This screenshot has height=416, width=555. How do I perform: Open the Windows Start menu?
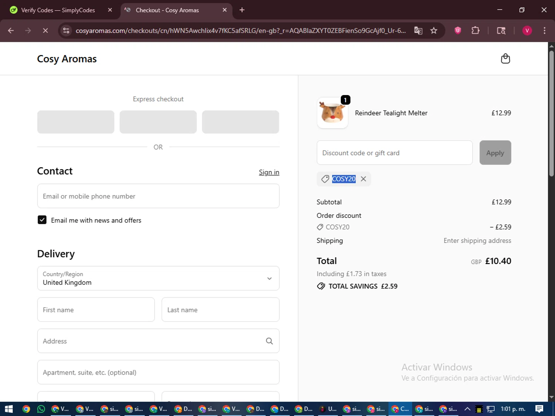(x=9, y=409)
